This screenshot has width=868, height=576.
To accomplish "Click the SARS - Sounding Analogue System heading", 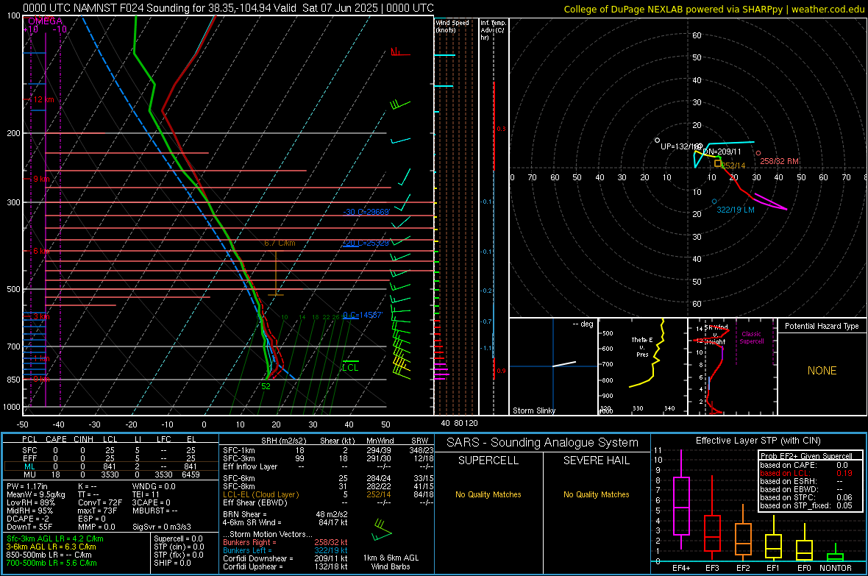I will click(x=543, y=443).
